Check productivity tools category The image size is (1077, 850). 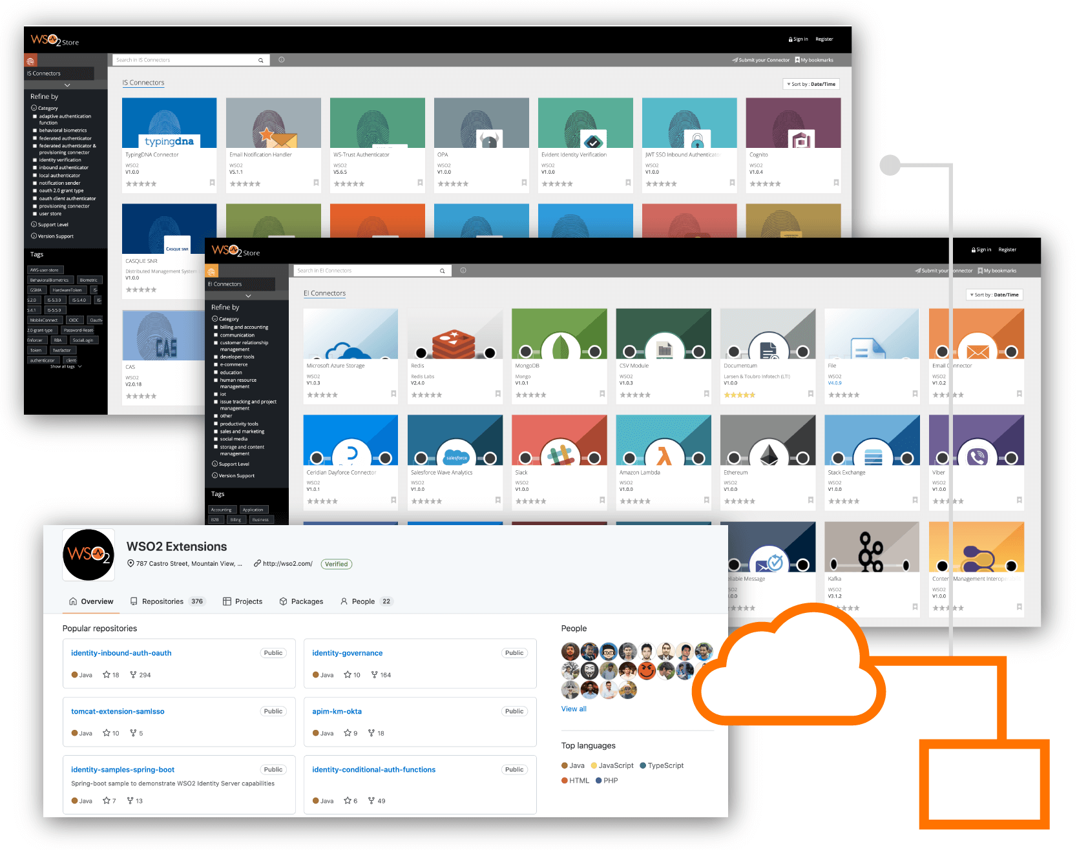[216, 424]
